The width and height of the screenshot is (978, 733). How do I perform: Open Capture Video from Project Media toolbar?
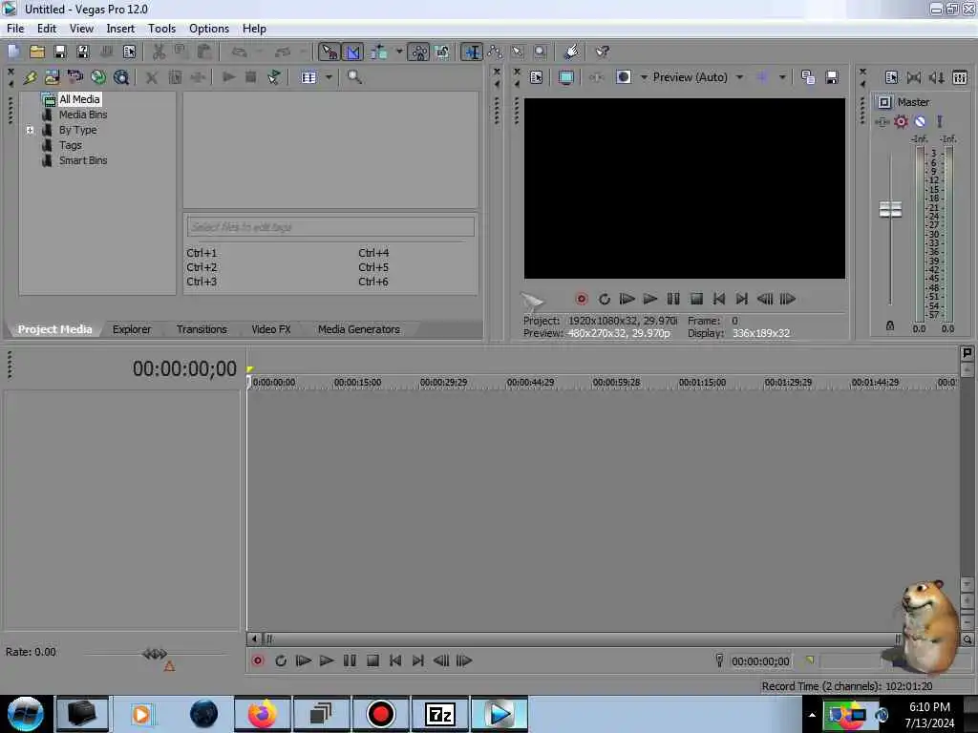click(74, 77)
